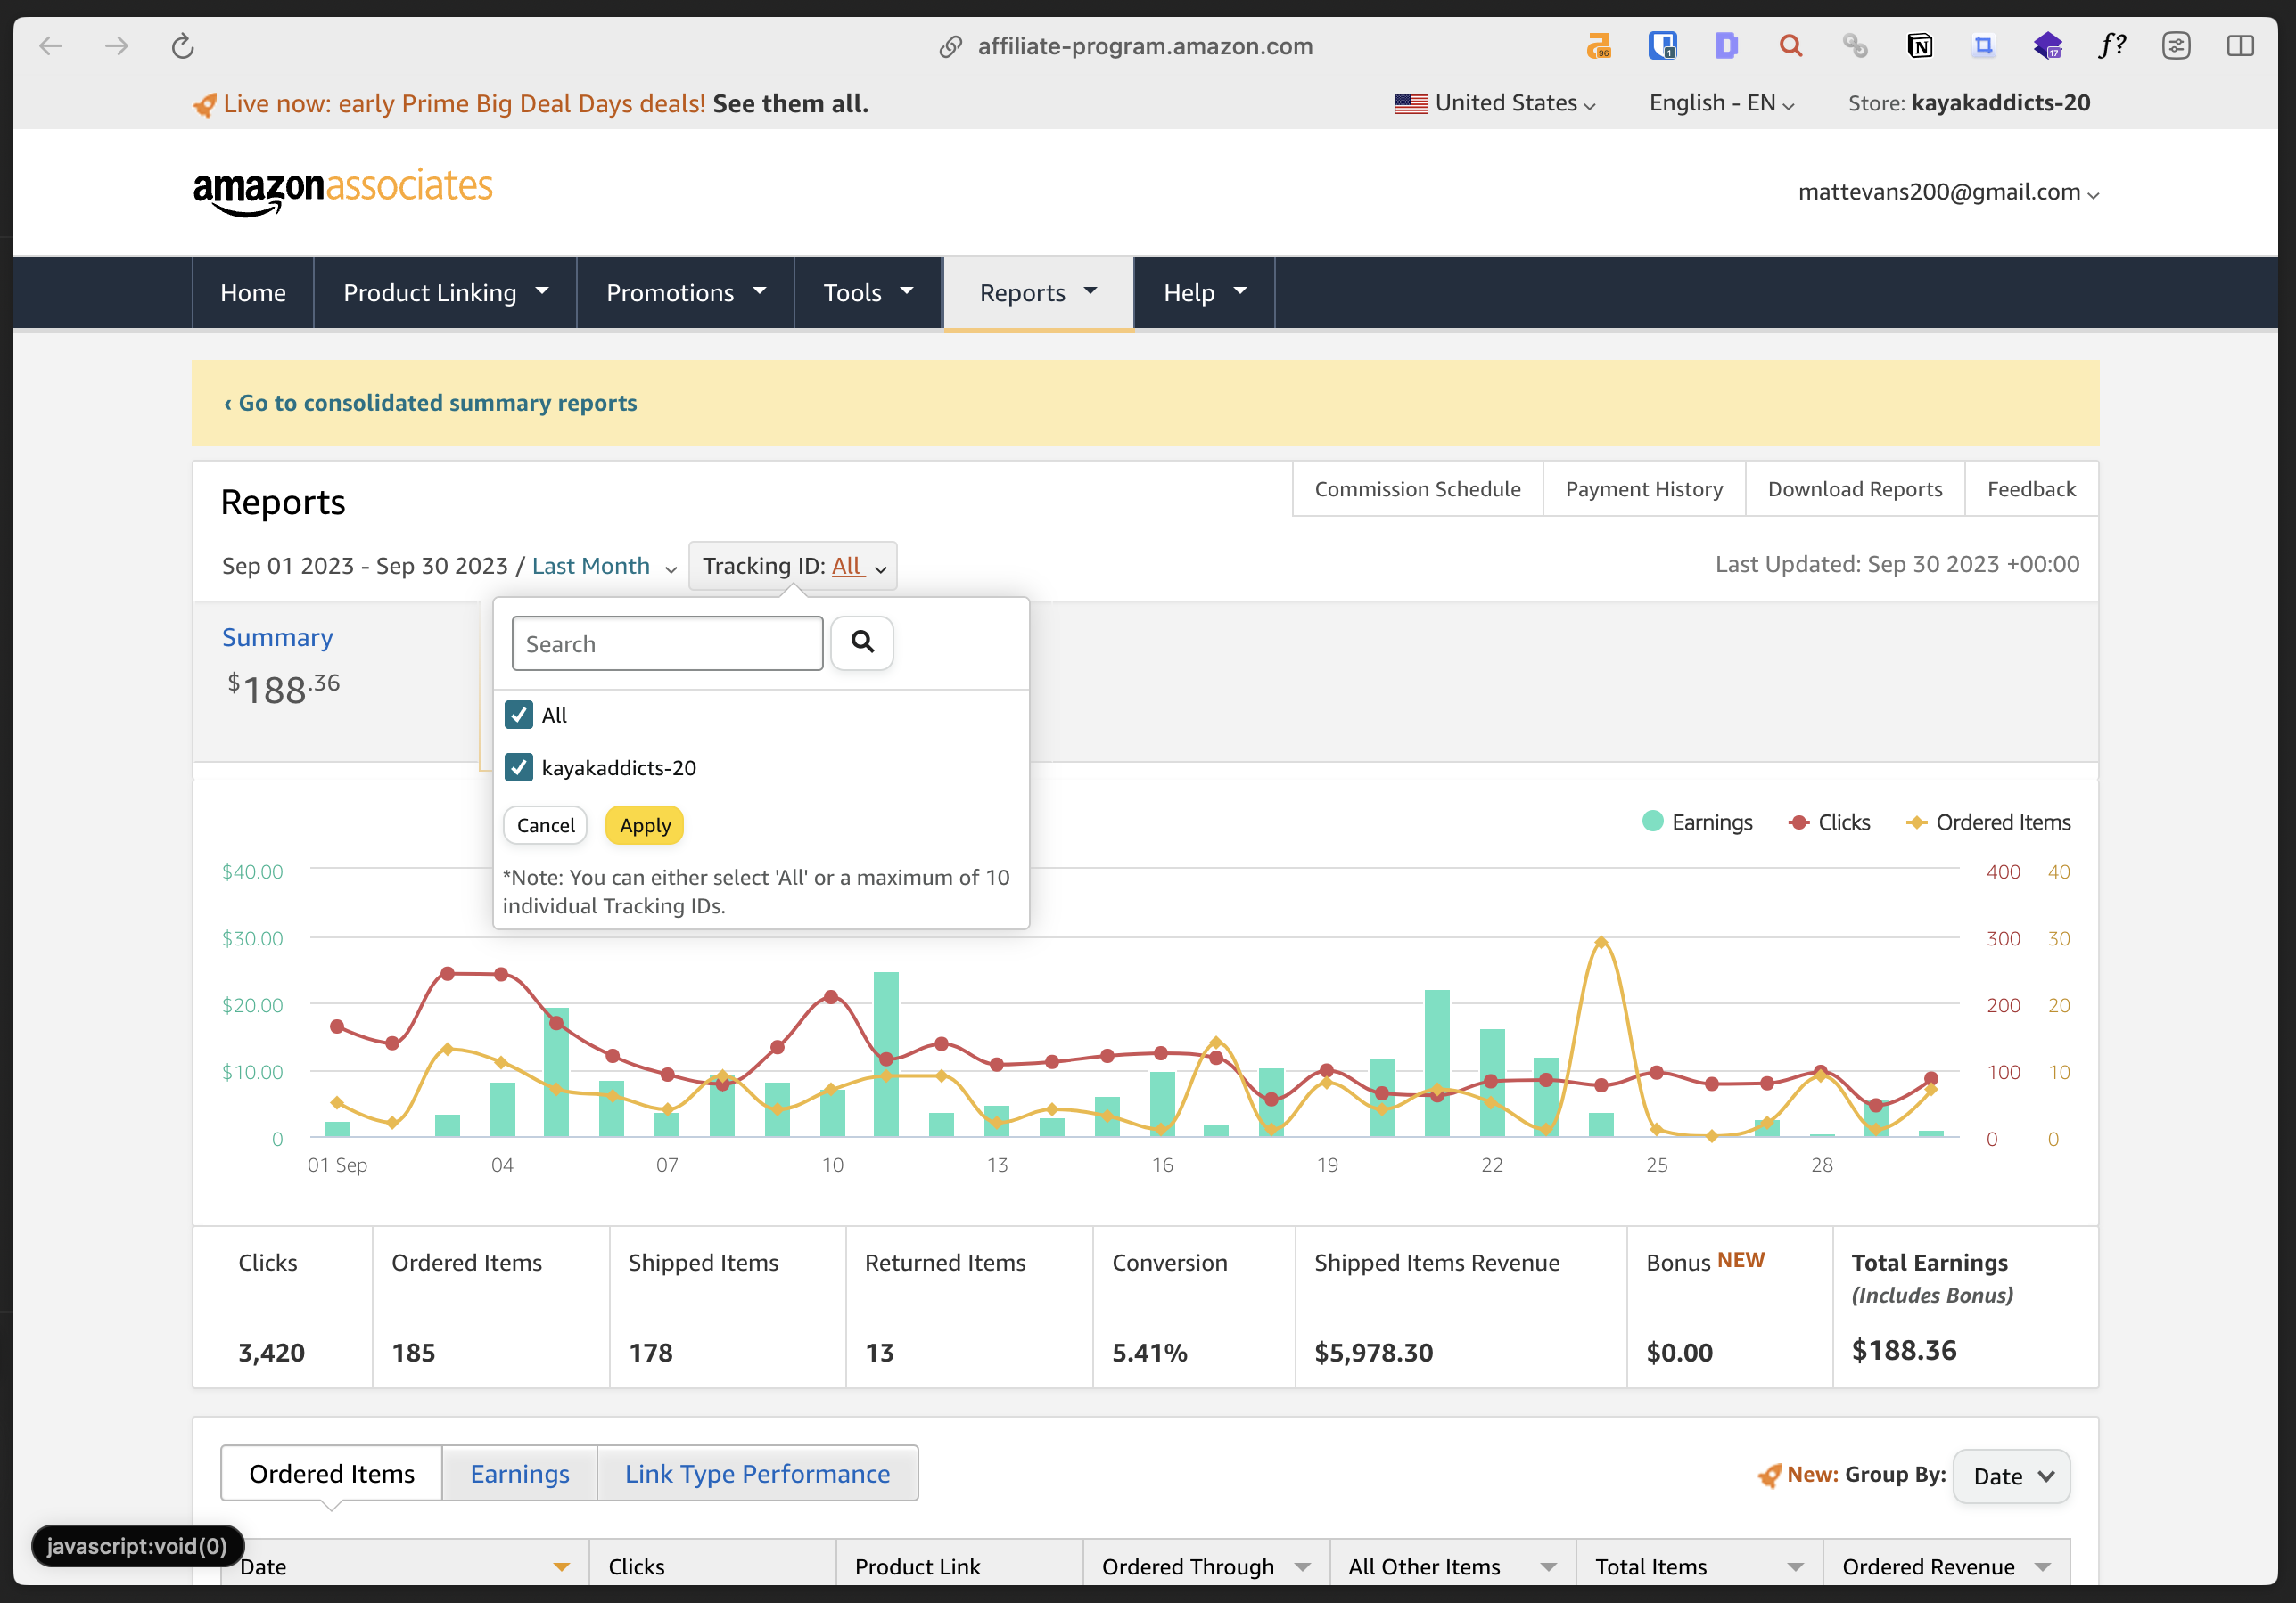The width and height of the screenshot is (2296, 1603).
Task: Open the Feedback button
Action: click(2031, 490)
